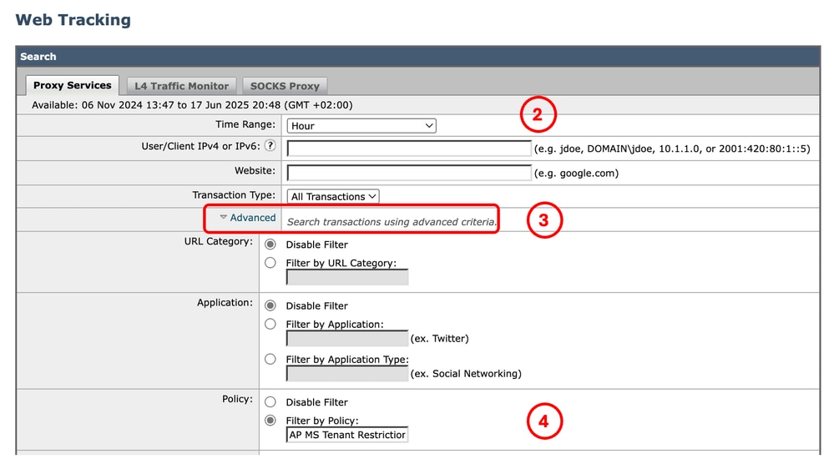Click the Available date range text
The image size is (834, 464).
click(192, 105)
